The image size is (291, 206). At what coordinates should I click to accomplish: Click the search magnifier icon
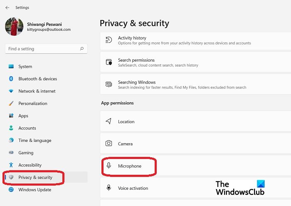point(81,49)
